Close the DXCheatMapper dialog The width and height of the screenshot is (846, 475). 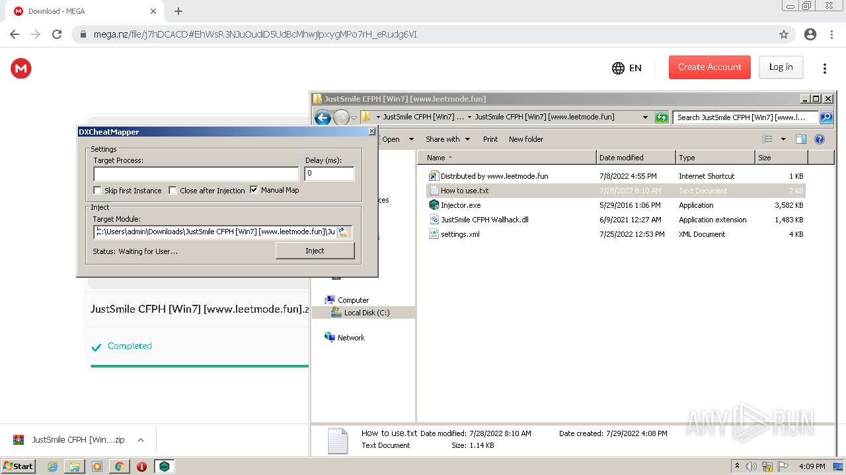pos(371,132)
